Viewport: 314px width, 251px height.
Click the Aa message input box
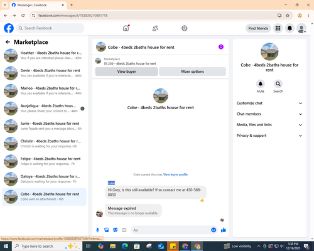tap(171, 230)
